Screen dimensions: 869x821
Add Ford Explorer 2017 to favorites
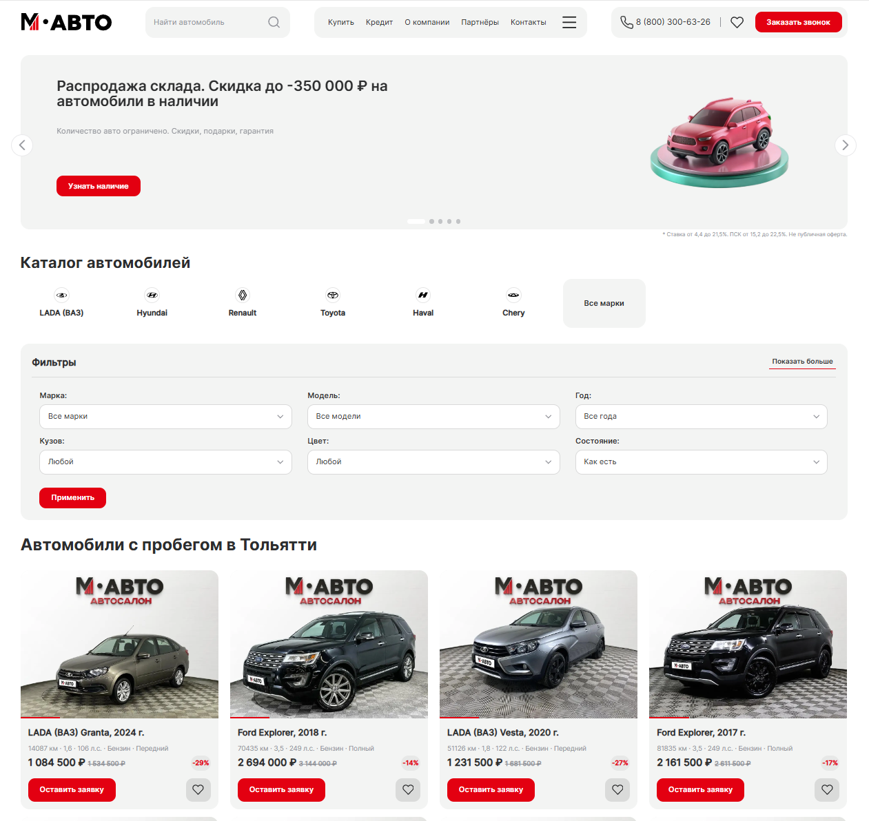827,789
